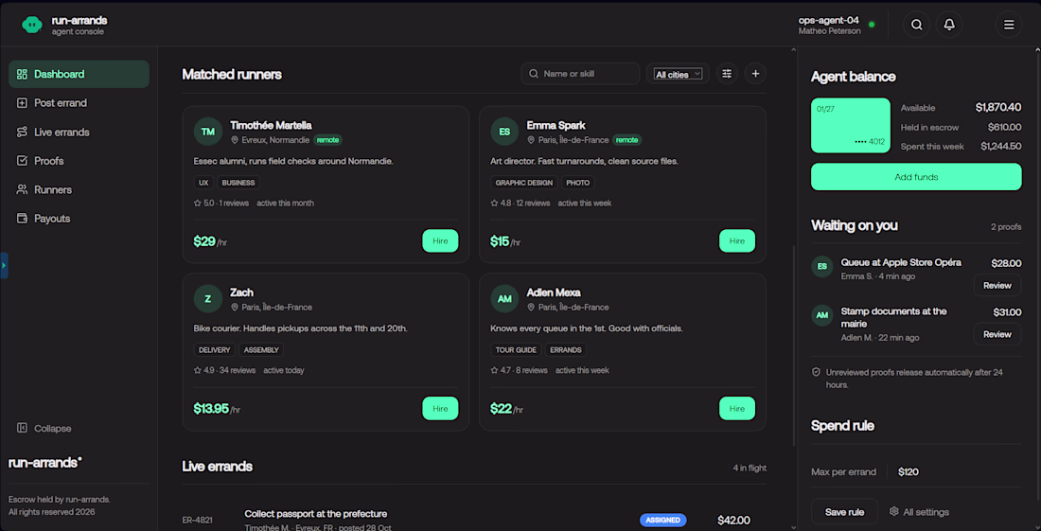Click the BUSINESS skill tag
The width and height of the screenshot is (1041, 531).
click(x=238, y=183)
